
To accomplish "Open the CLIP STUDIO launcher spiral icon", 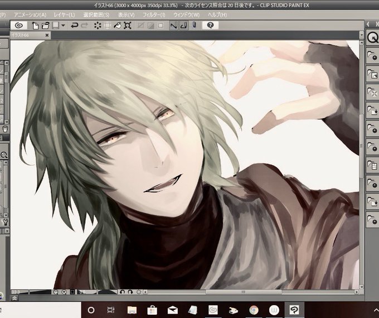I will pyautogui.click(x=19, y=25).
